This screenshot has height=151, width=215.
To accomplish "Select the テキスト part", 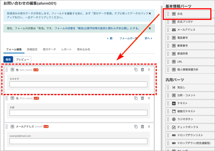I will 190,103.
